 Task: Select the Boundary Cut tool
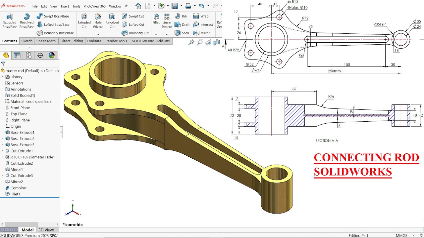click(x=135, y=33)
